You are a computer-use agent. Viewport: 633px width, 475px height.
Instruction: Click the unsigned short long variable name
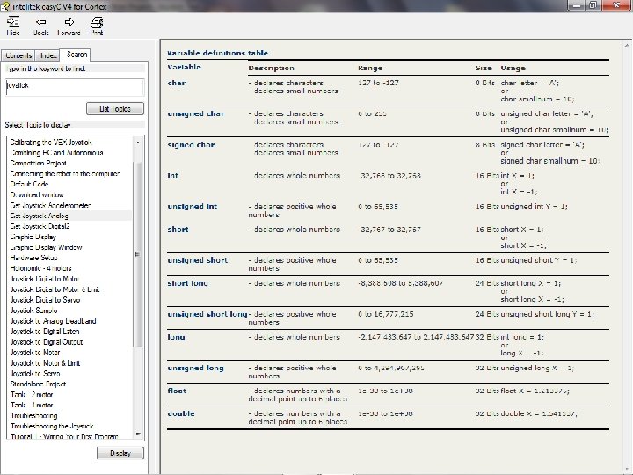[207, 314]
